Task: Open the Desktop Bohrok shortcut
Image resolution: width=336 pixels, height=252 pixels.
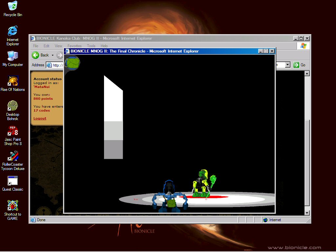Action: (13, 111)
